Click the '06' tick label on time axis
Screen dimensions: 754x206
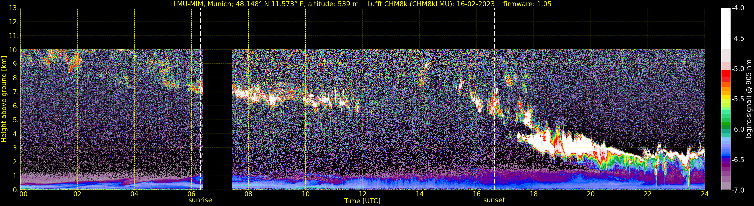(x=191, y=194)
